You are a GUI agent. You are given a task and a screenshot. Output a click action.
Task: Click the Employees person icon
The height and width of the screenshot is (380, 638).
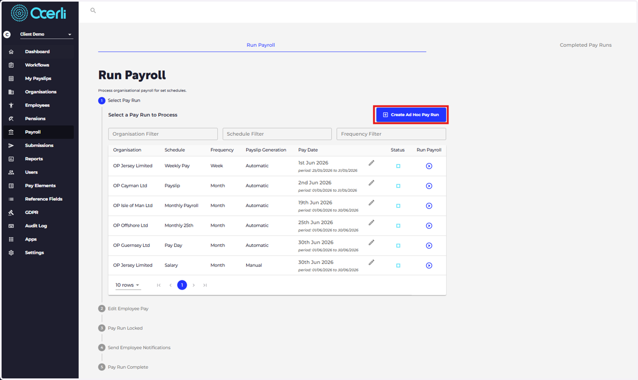pyautogui.click(x=11, y=105)
